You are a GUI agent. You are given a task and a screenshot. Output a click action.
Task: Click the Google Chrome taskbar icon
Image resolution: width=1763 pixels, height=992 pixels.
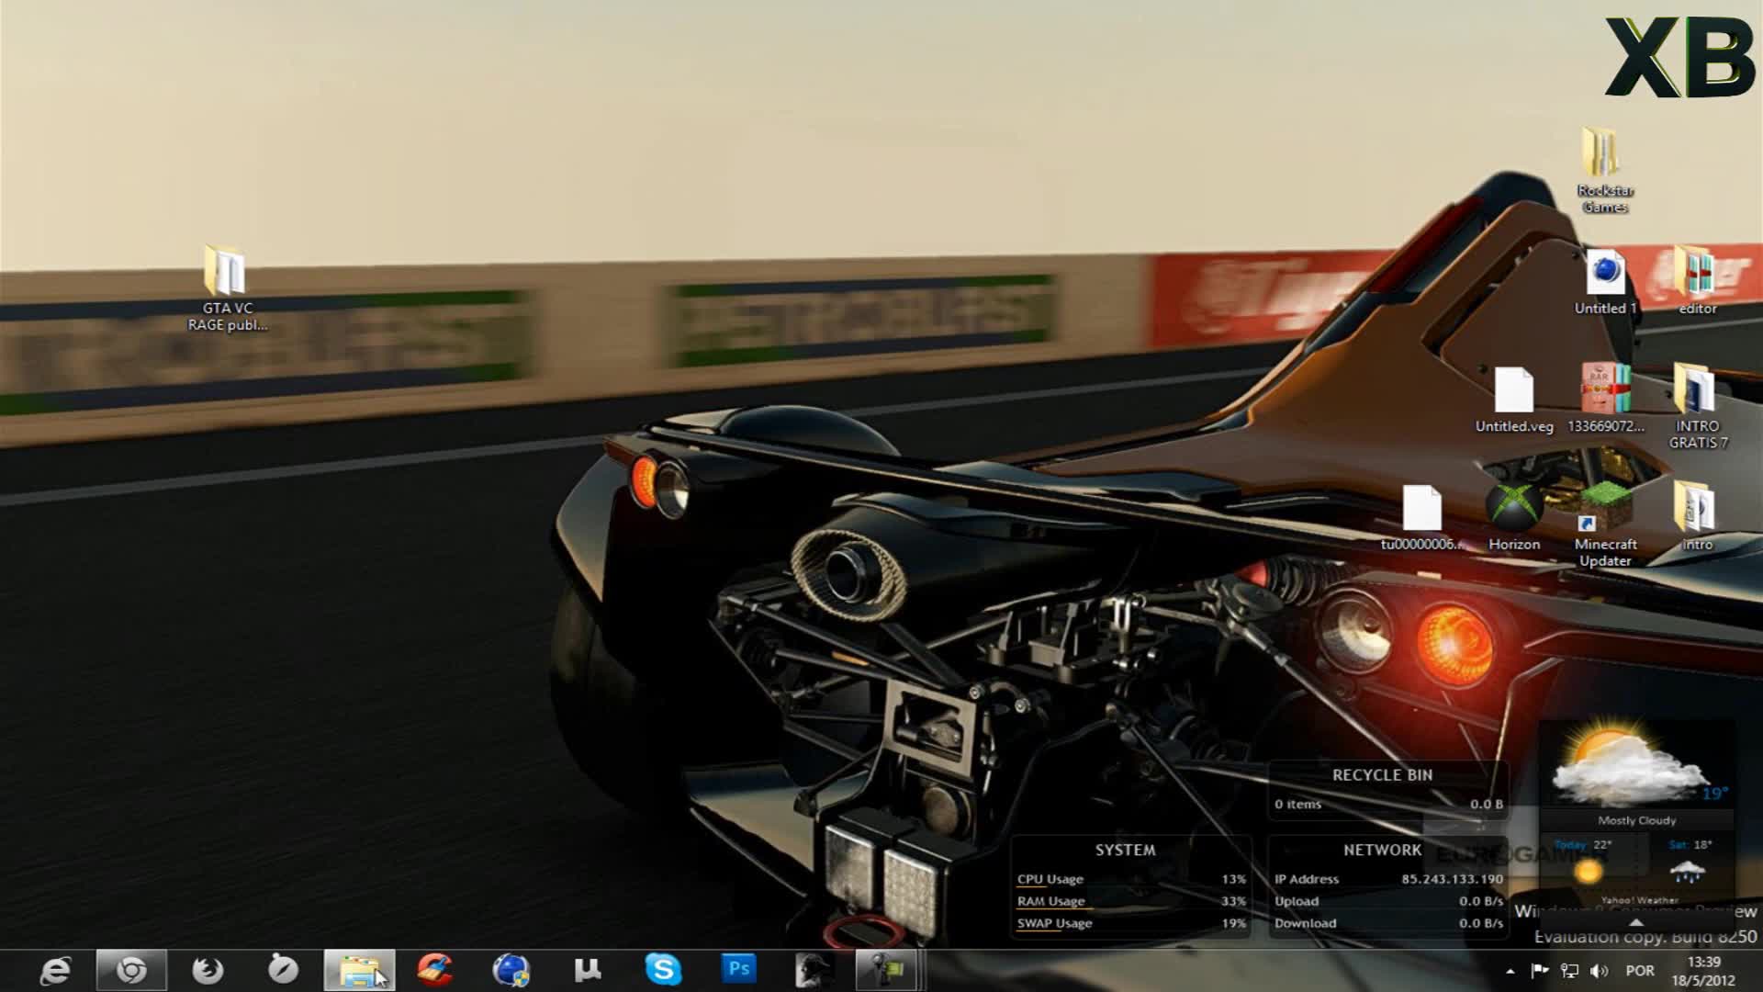pos(131,970)
